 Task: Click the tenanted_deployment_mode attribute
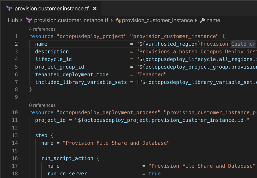[72, 74]
